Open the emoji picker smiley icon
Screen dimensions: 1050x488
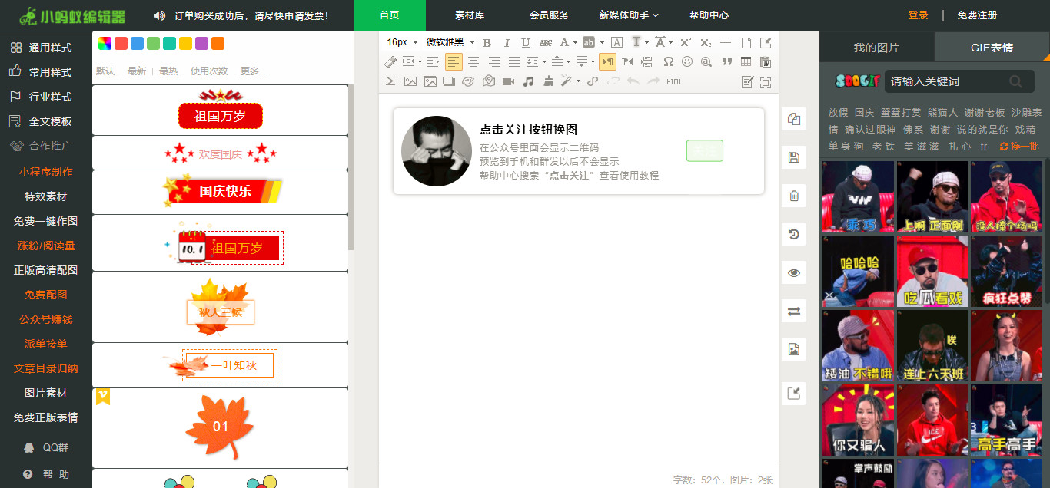coord(686,62)
